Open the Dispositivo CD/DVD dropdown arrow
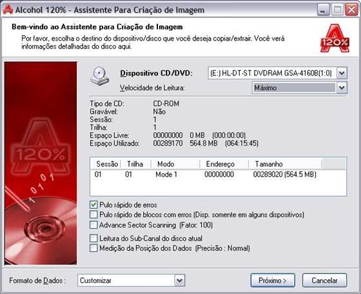 click(342, 73)
